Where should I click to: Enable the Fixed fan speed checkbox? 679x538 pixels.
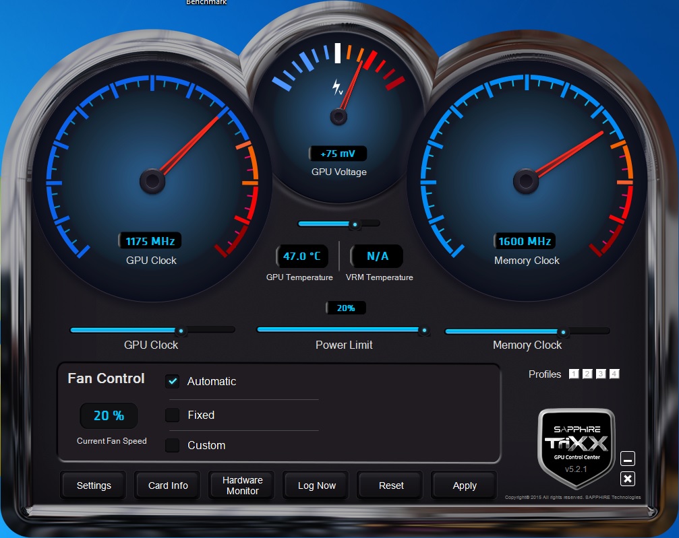click(173, 415)
